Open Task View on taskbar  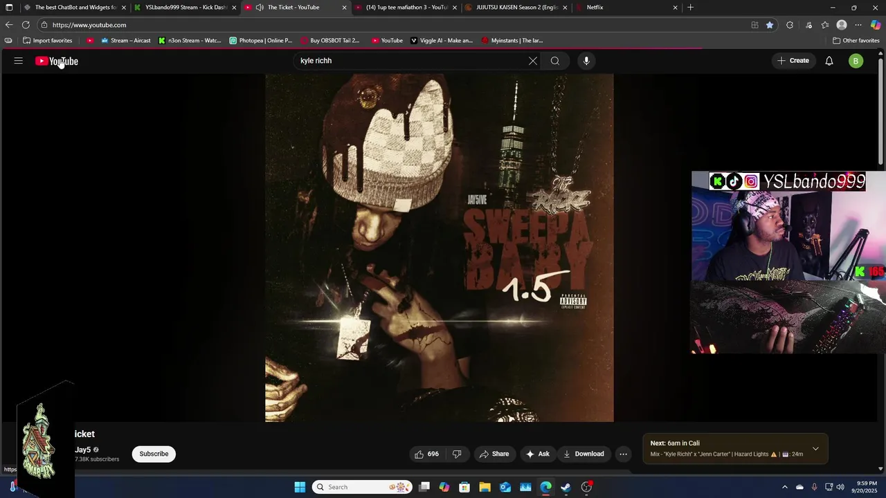[x=424, y=487]
